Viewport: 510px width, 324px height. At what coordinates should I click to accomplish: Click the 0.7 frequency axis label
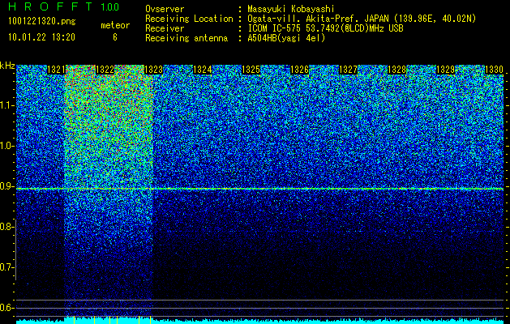6,267
